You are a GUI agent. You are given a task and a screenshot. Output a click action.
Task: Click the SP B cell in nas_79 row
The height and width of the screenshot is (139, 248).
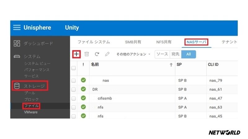pyautogui.click(x=182, y=81)
